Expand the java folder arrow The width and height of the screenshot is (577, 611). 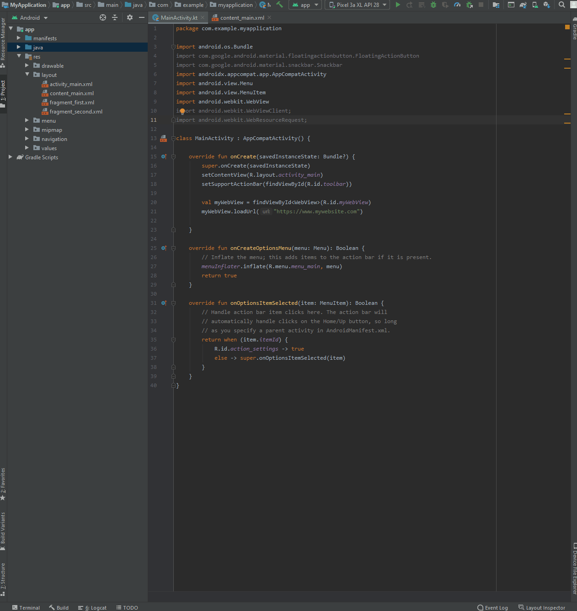coord(19,47)
